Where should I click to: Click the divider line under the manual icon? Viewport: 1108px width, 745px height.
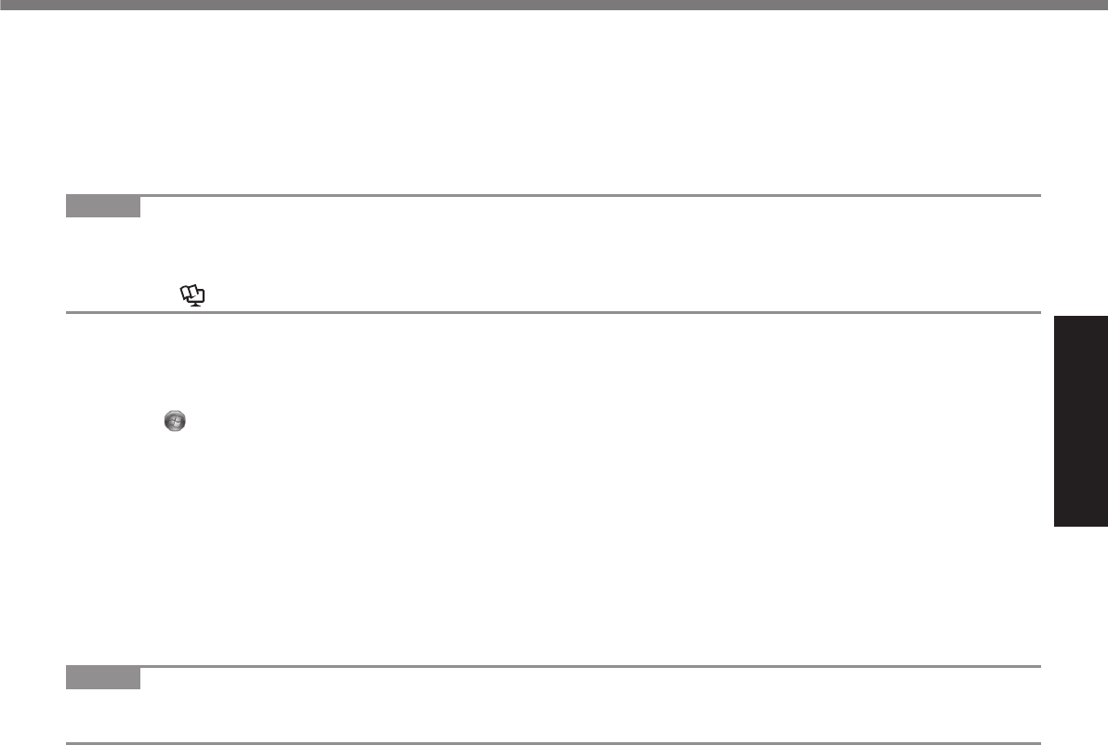coord(554,313)
